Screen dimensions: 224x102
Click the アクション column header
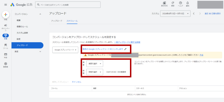coord(183,88)
